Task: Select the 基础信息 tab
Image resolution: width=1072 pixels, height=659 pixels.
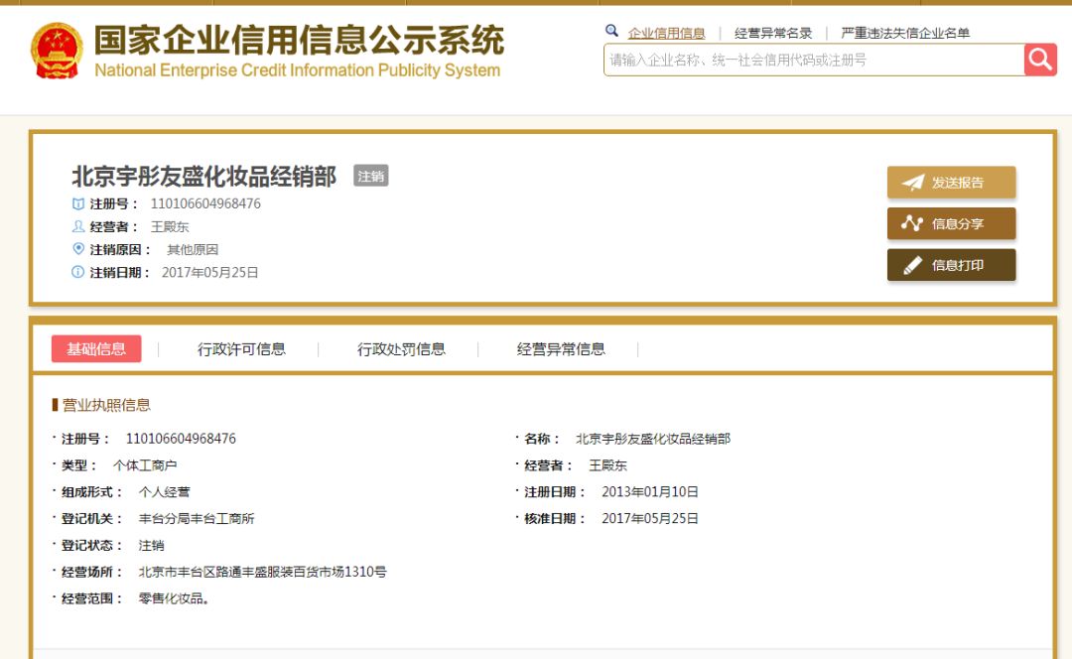Action: coord(97,348)
